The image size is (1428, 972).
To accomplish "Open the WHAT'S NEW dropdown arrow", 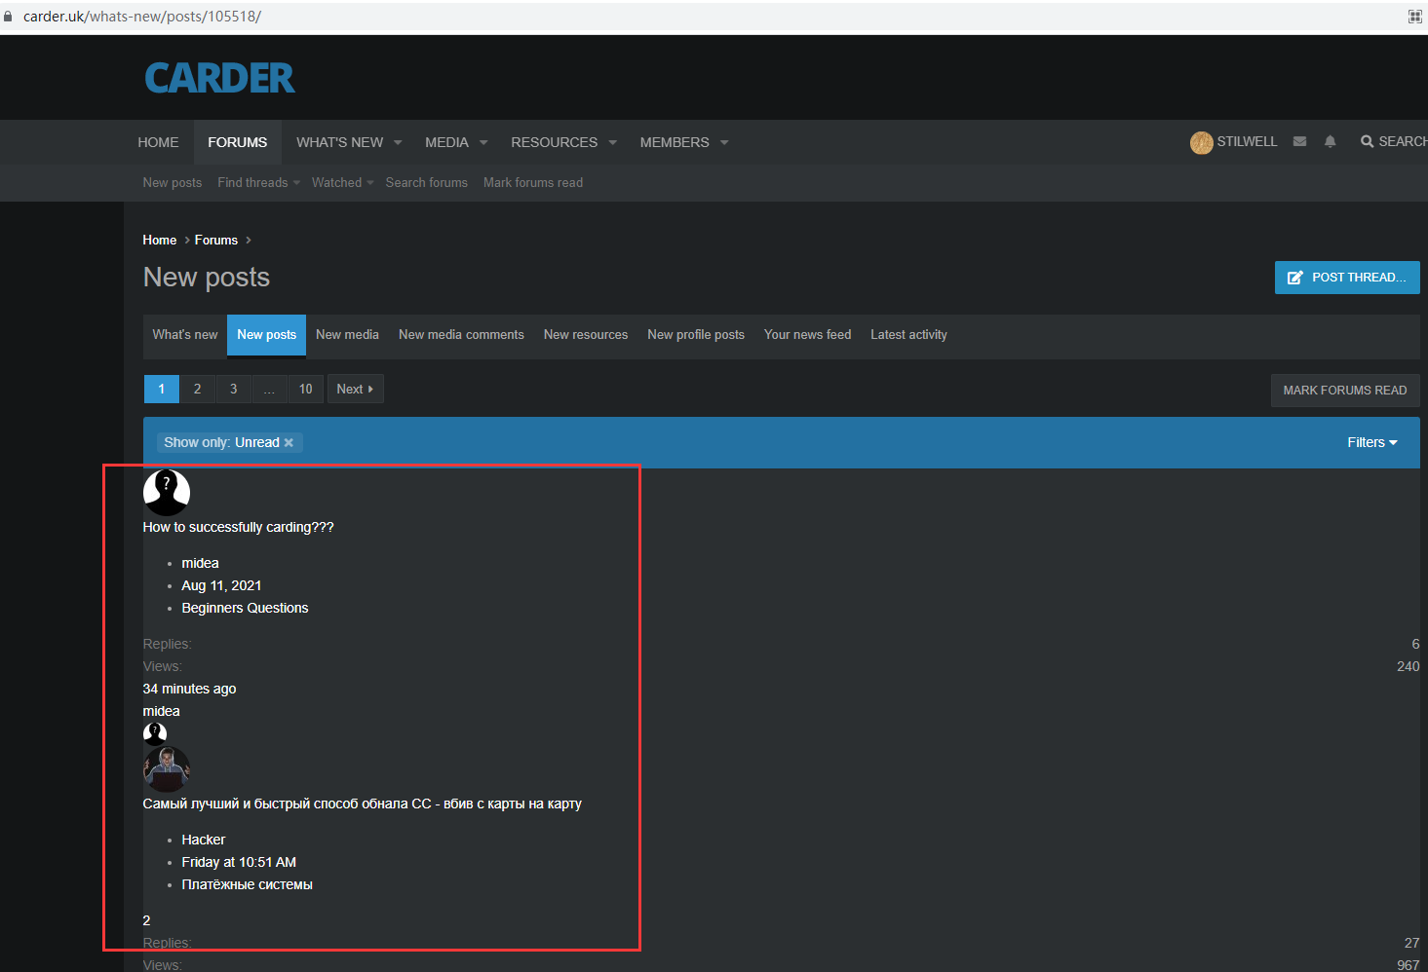I will [x=398, y=143].
